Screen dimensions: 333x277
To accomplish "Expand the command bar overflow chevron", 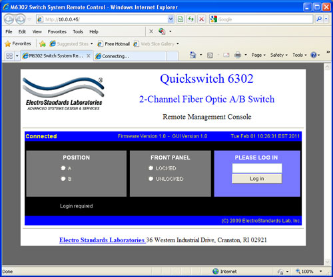I will point(328,52).
